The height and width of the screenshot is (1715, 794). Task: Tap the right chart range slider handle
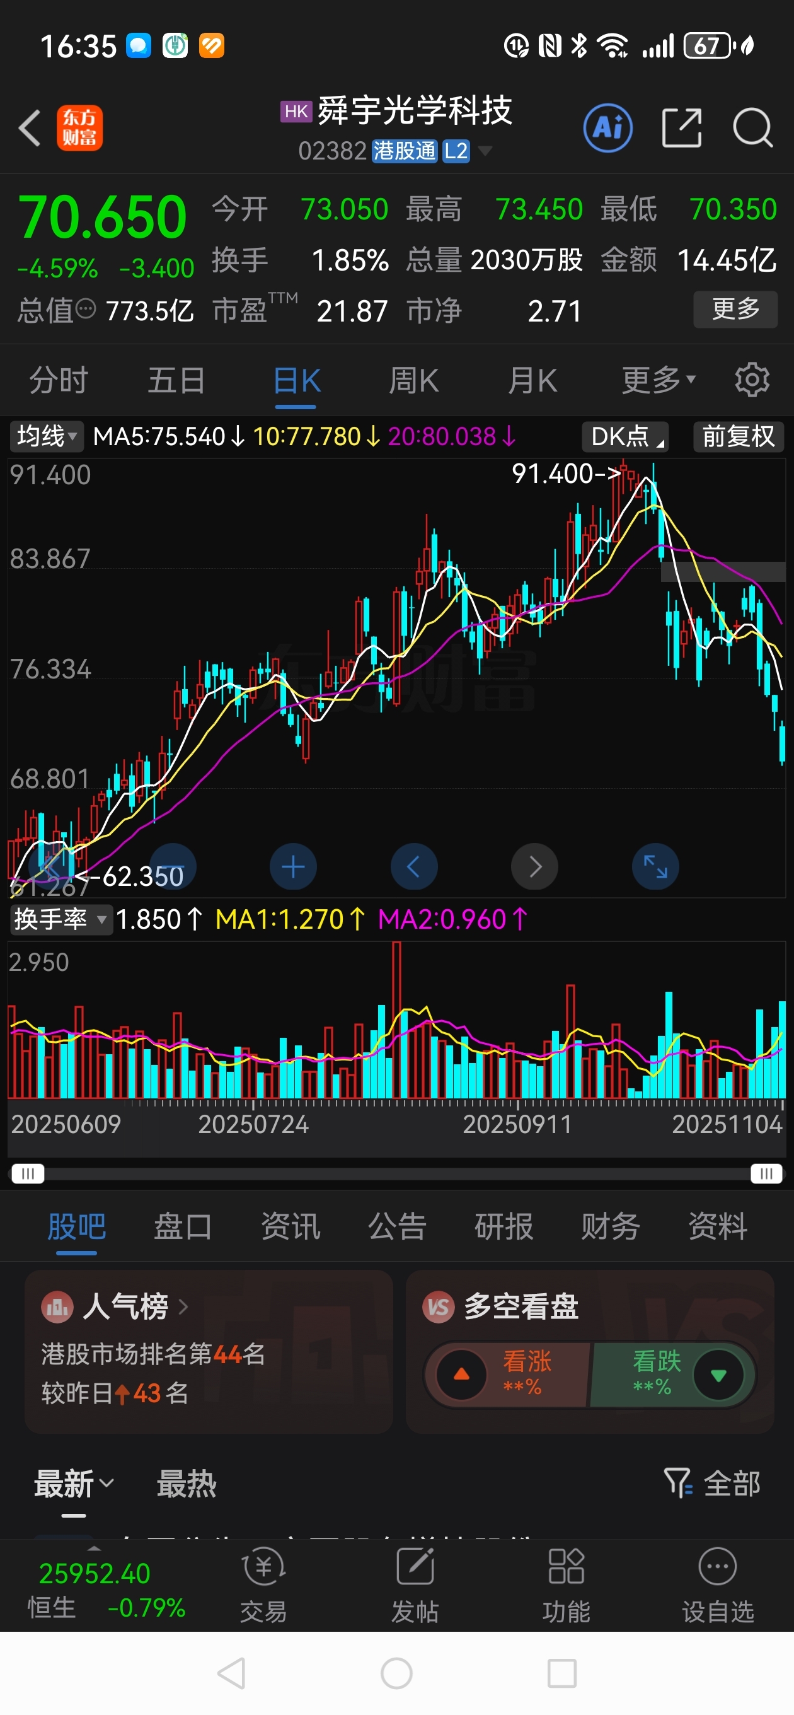[766, 1173]
